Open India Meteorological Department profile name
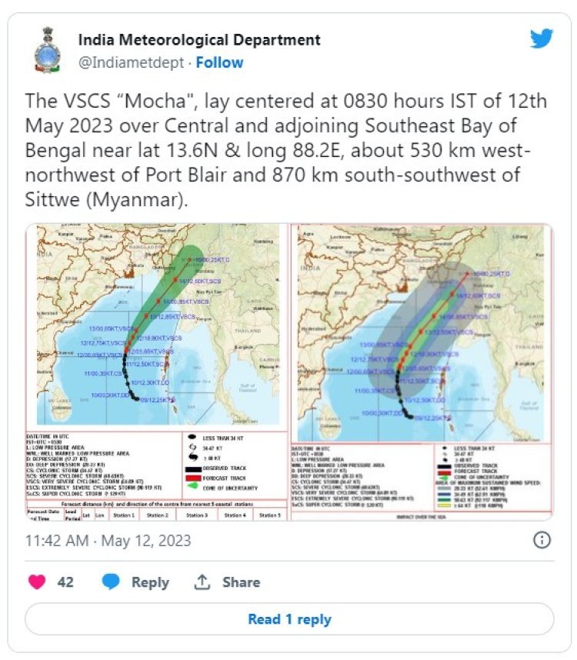The image size is (577, 660). click(x=199, y=39)
